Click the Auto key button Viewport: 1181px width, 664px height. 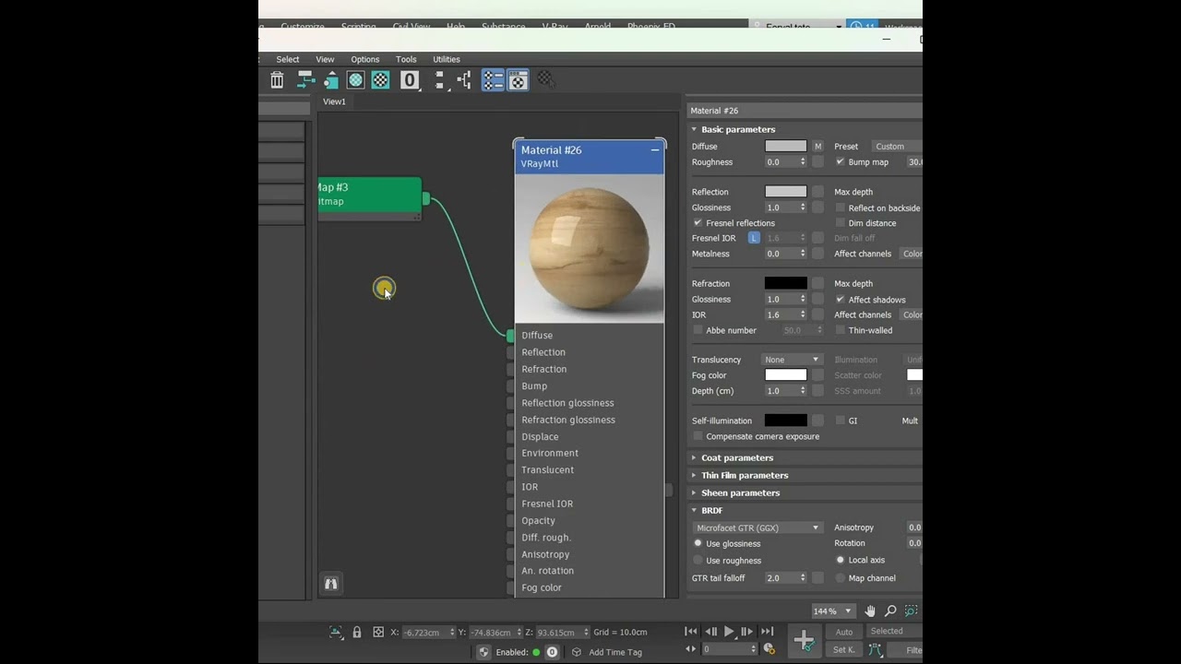point(844,632)
